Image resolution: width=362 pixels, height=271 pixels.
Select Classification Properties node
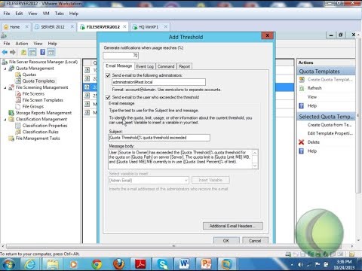pos(44,126)
